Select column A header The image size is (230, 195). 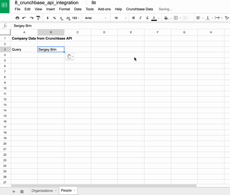click(24, 32)
